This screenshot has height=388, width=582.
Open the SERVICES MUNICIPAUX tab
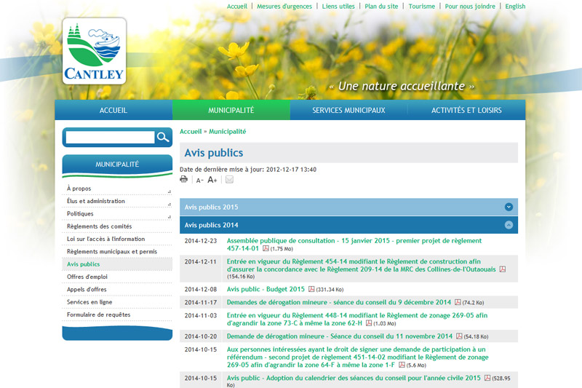pyautogui.click(x=349, y=110)
